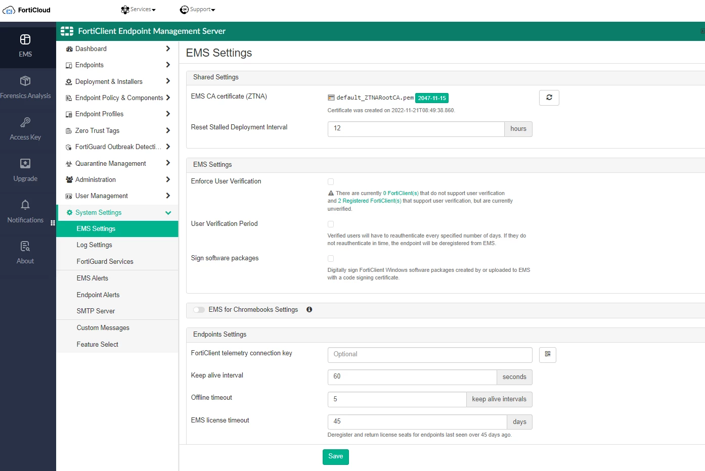Refresh the EMS CA certificate
This screenshot has width=705, height=471.
549,98
